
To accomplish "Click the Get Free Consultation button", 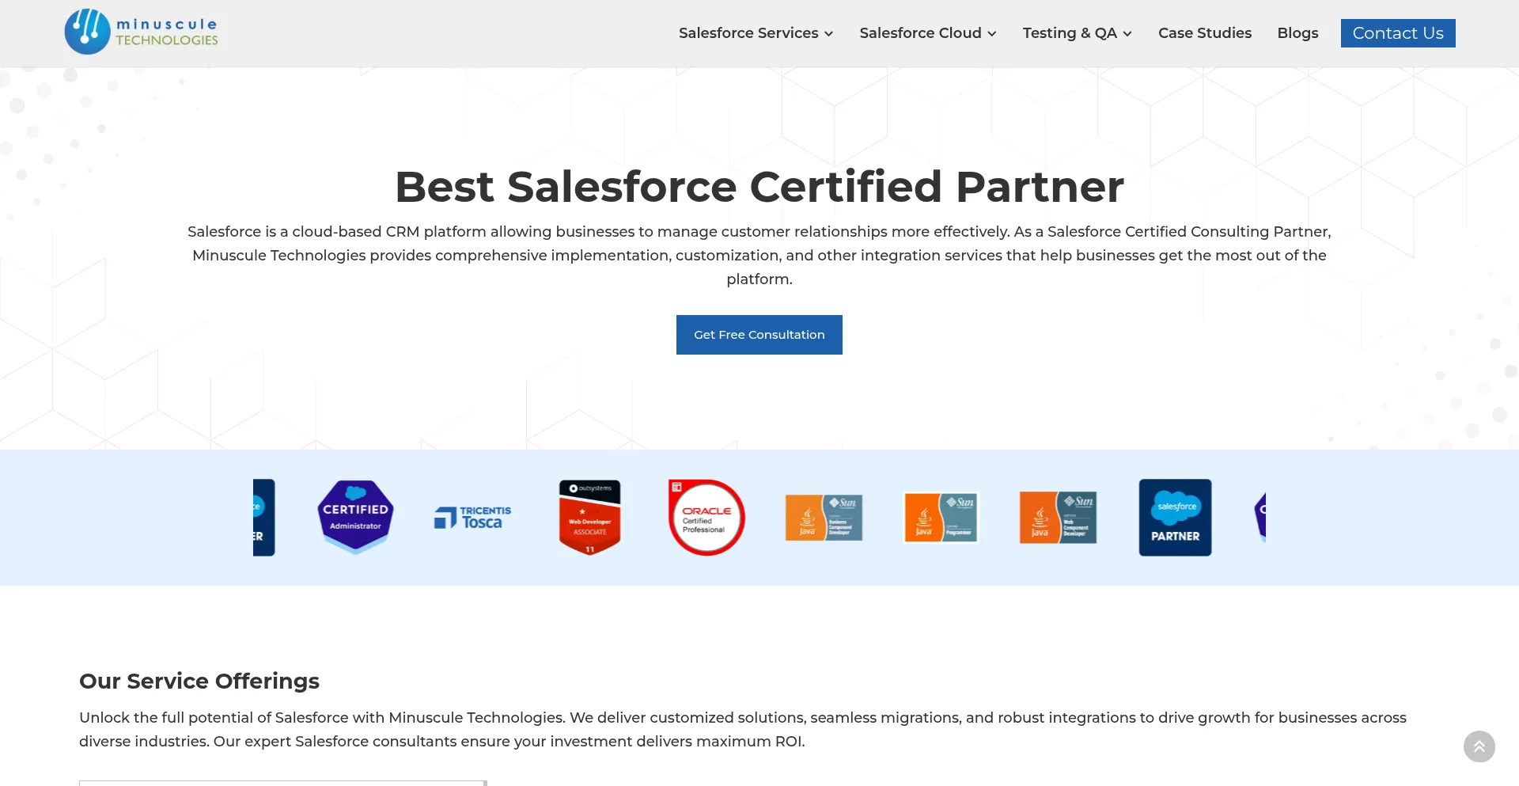I will 759,335.
